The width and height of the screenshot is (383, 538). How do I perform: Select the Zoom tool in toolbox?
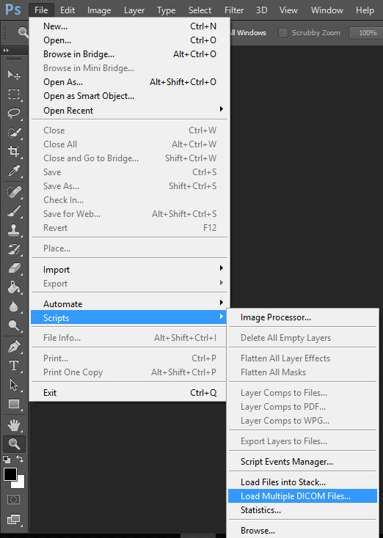14,444
